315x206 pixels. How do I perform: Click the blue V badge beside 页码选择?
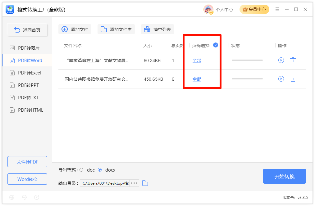pyautogui.click(x=216, y=45)
